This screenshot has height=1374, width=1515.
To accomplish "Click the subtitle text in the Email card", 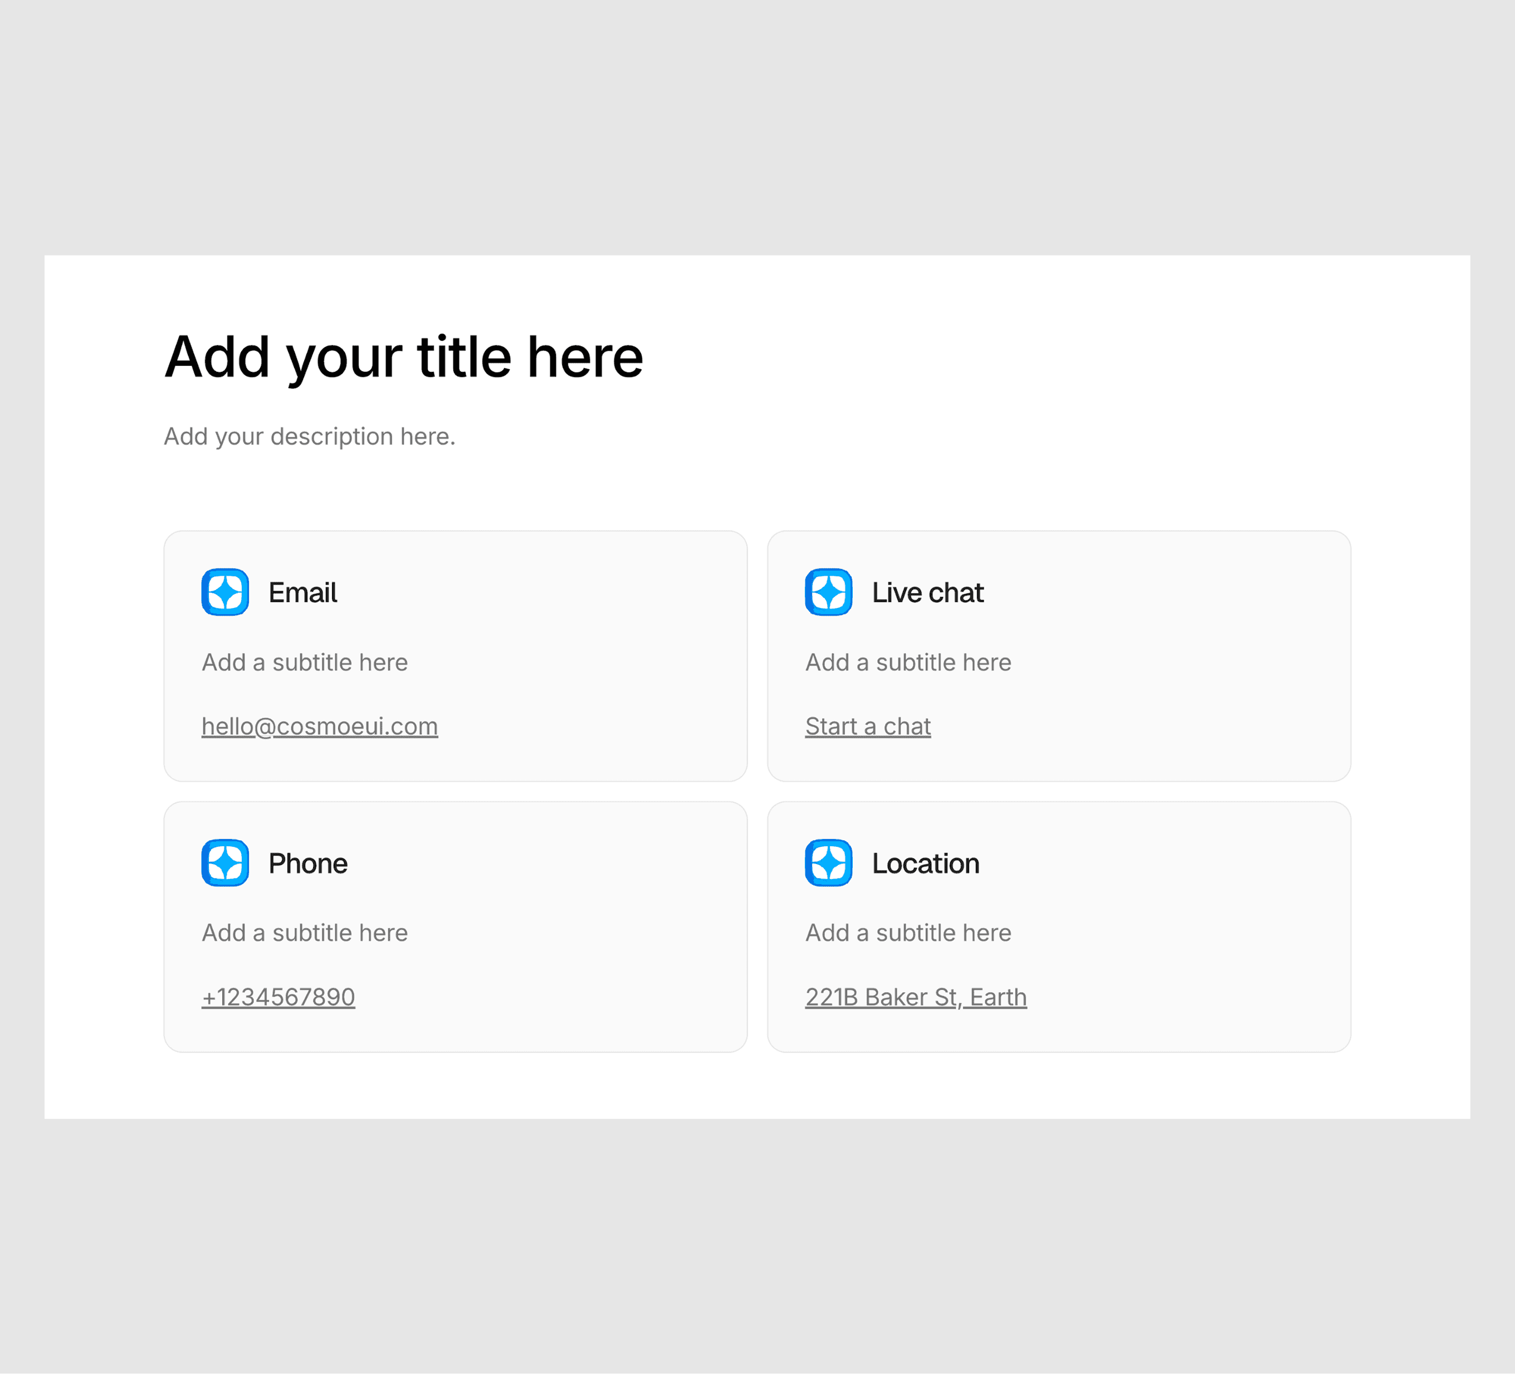I will coord(304,663).
